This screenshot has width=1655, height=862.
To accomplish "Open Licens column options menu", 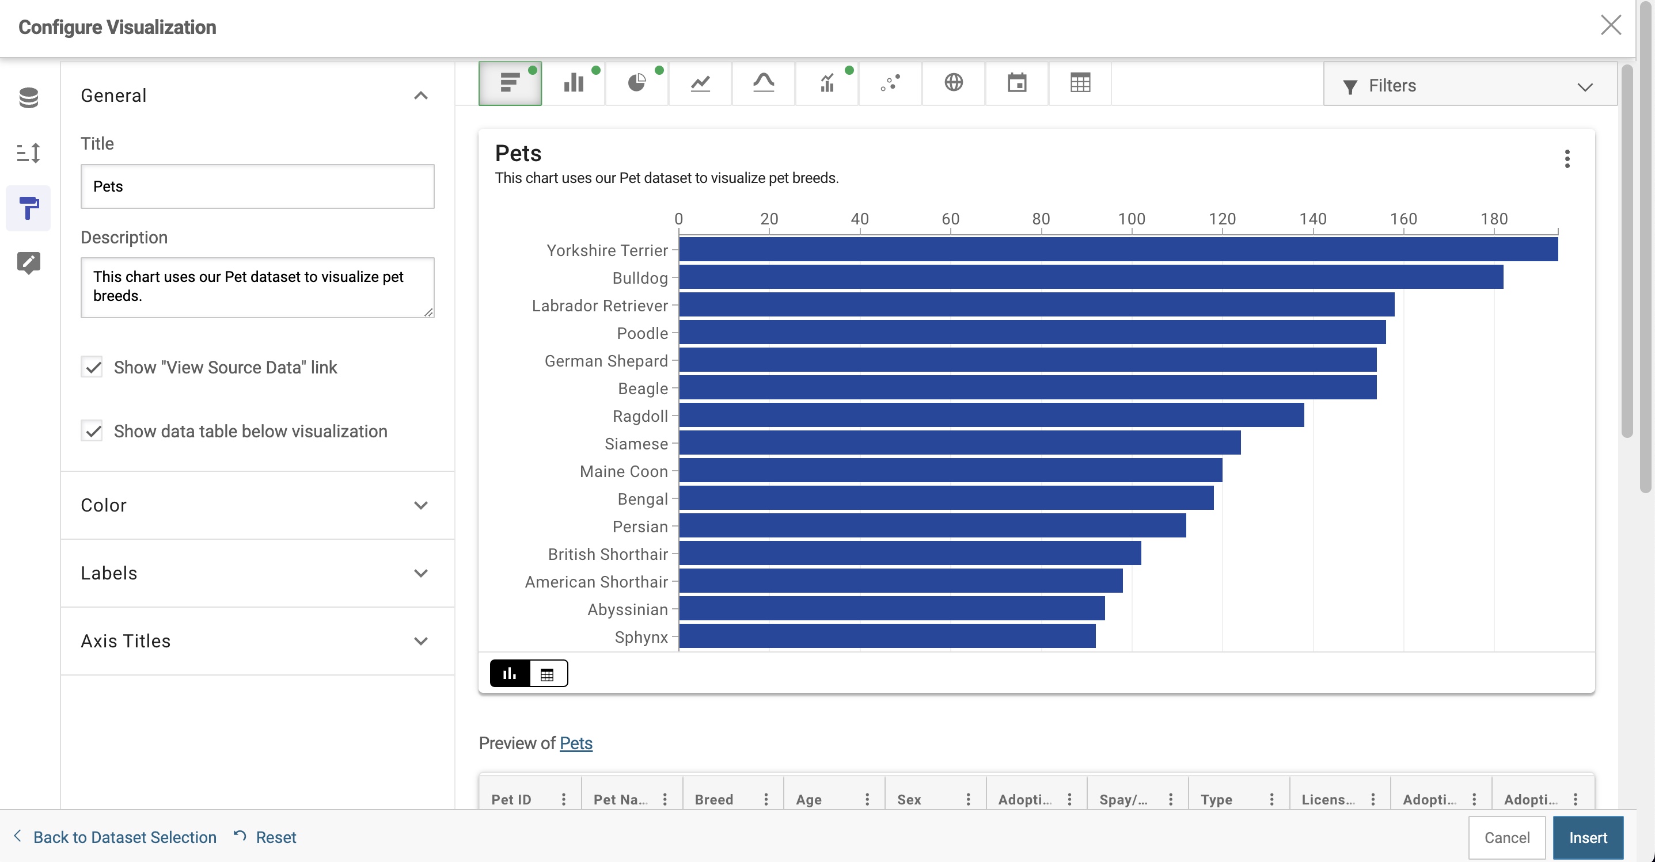I will tap(1373, 799).
